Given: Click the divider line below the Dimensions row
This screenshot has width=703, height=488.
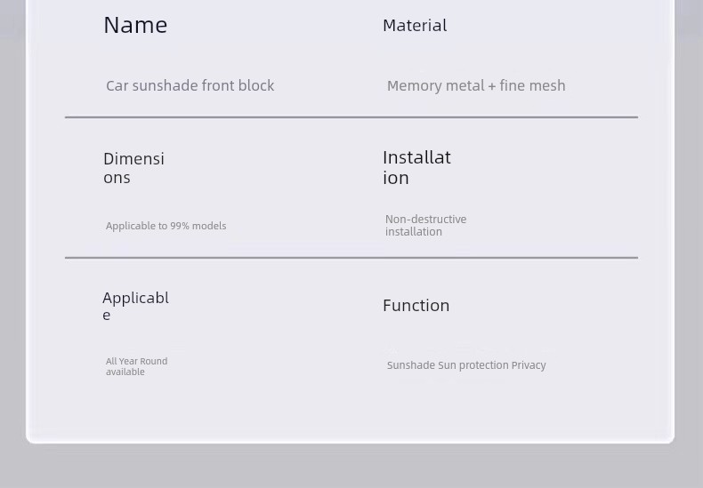Looking at the screenshot, I should 351,257.
